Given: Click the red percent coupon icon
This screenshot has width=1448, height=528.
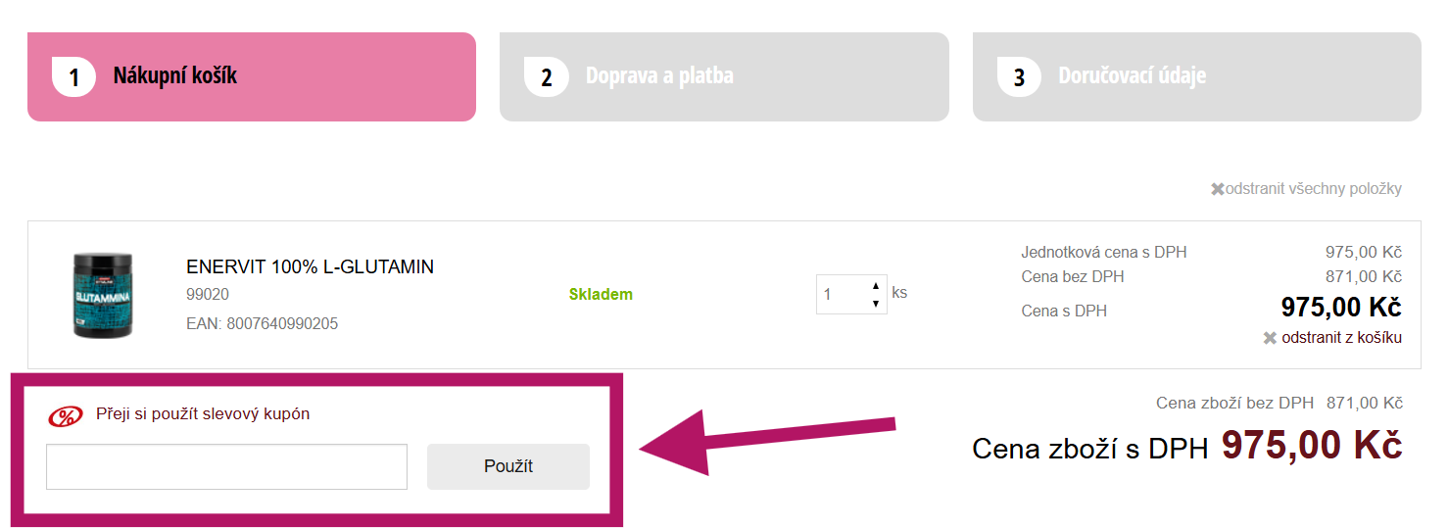Looking at the screenshot, I should (x=66, y=415).
